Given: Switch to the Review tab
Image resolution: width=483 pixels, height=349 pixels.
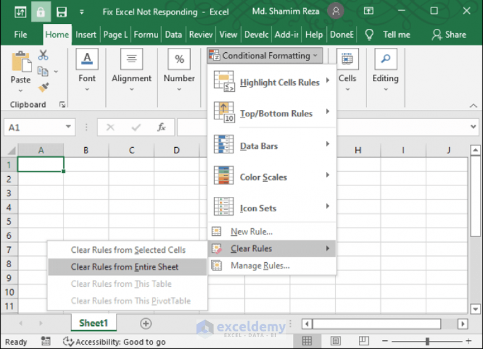Looking at the screenshot, I should (200, 35).
